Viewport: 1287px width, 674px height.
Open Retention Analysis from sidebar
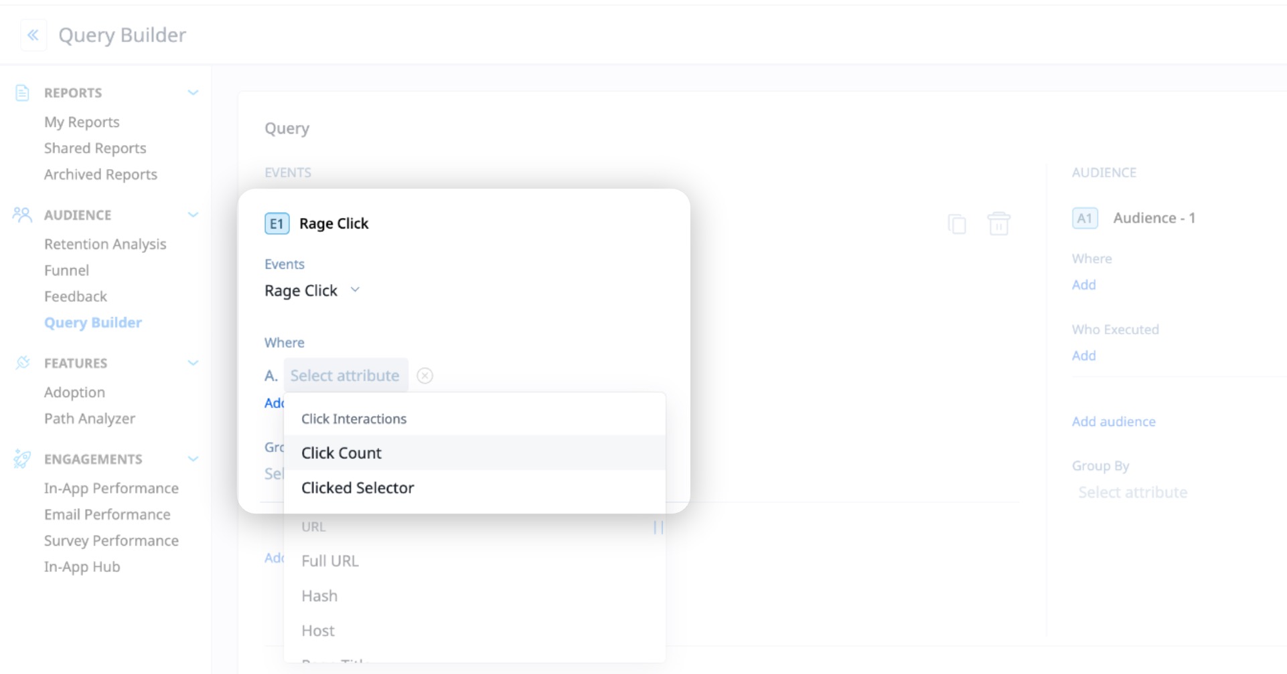pos(105,244)
